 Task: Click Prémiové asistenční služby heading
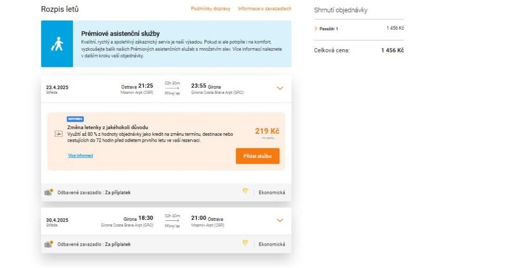(x=121, y=34)
